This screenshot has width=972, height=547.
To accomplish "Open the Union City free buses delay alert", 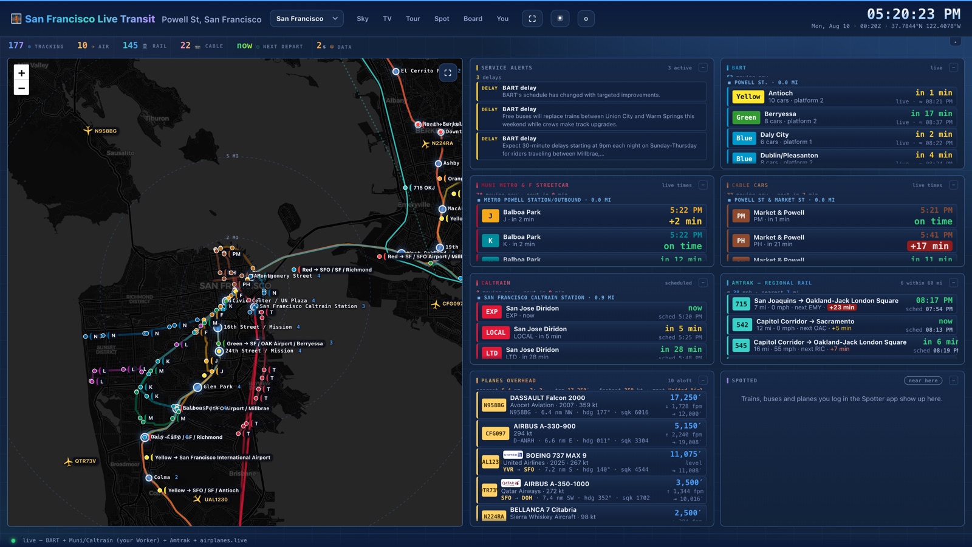I will [x=592, y=117].
